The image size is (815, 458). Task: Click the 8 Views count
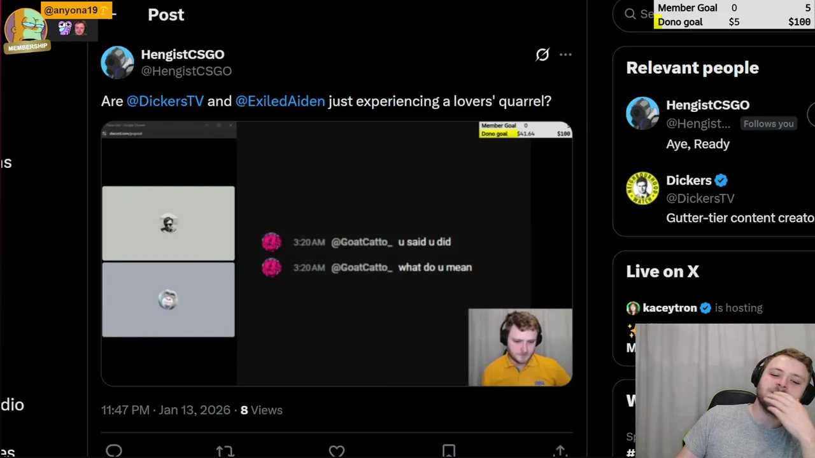pyautogui.click(x=261, y=410)
